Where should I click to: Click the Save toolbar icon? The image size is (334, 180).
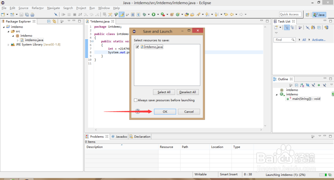tap(21, 14)
